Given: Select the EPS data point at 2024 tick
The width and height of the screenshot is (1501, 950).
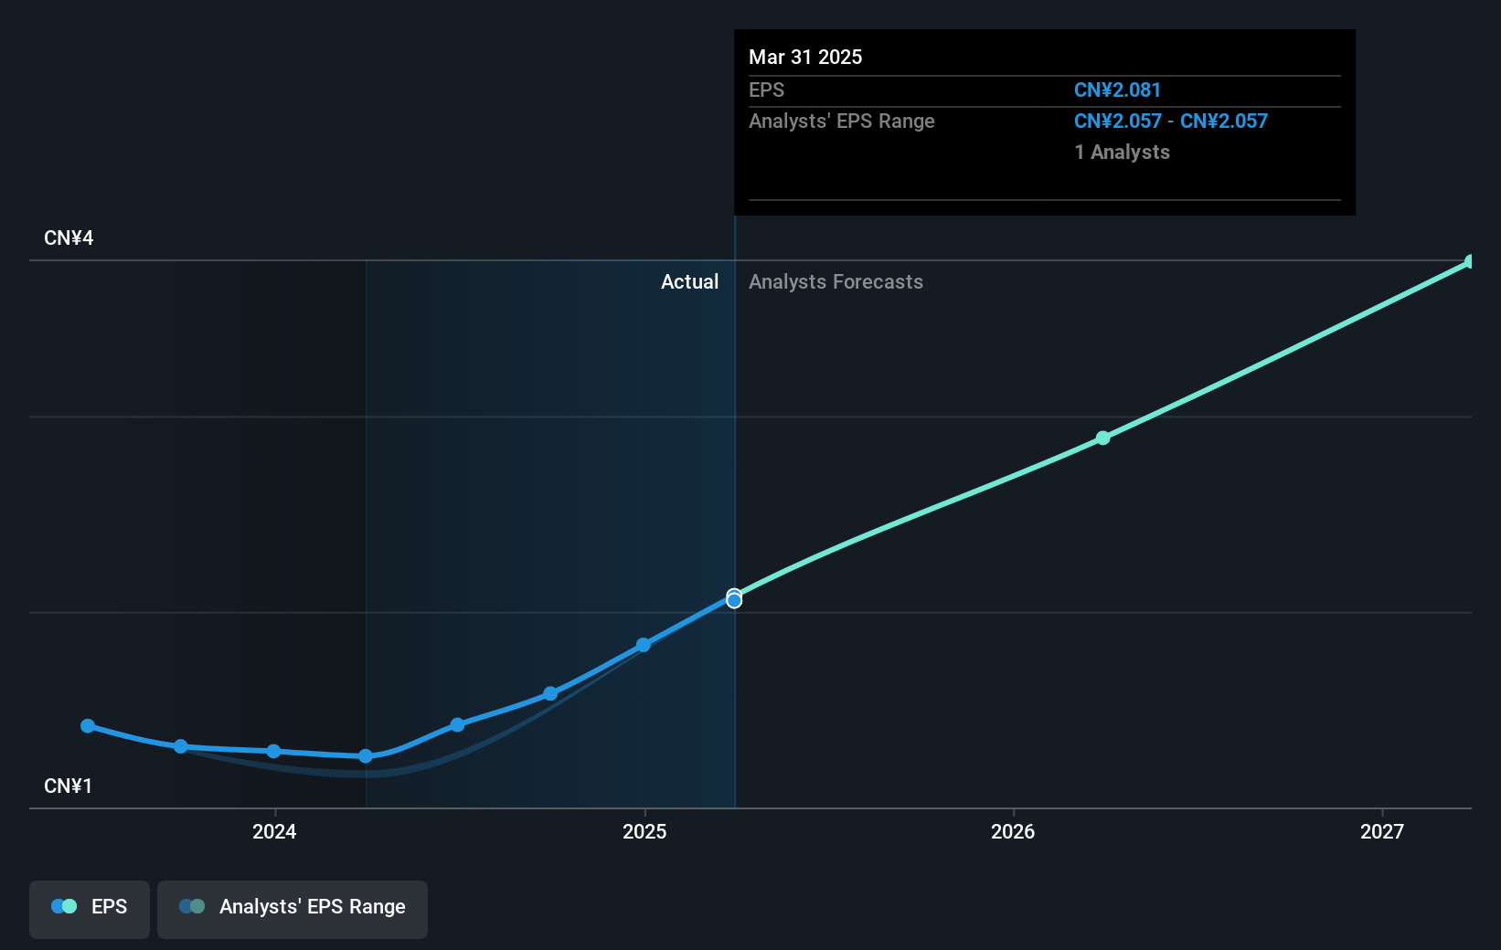Looking at the screenshot, I should pyautogui.click(x=273, y=751).
